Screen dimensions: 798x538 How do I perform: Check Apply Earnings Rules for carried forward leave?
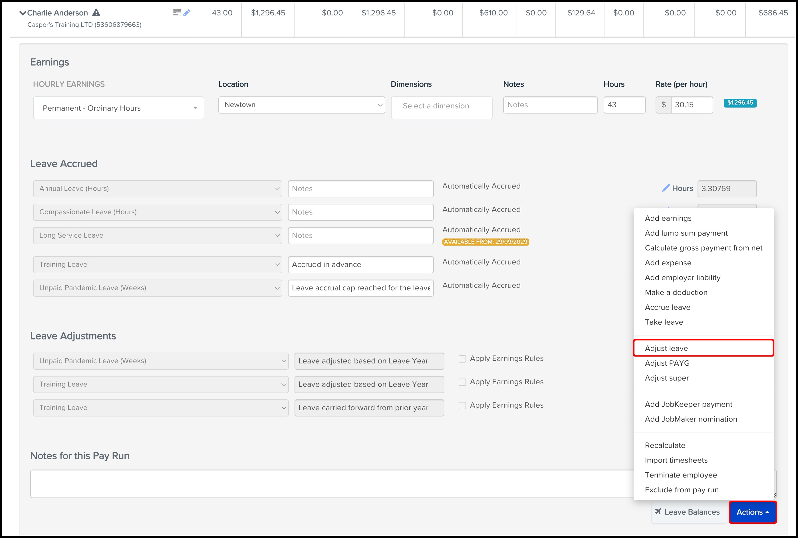[462, 405]
